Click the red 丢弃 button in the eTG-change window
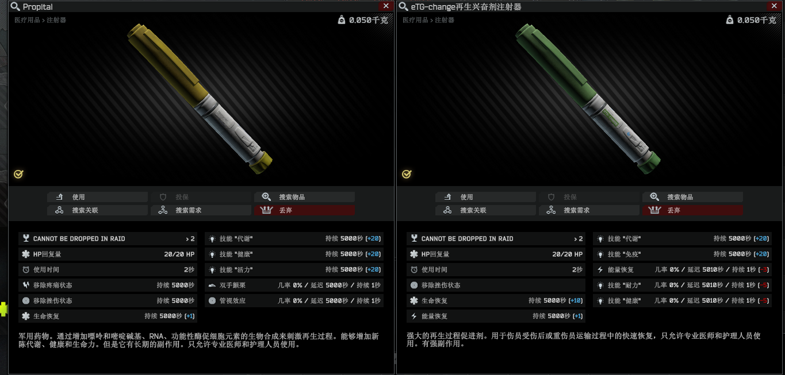This screenshot has height=375, width=785. pyautogui.click(x=692, y=210)
